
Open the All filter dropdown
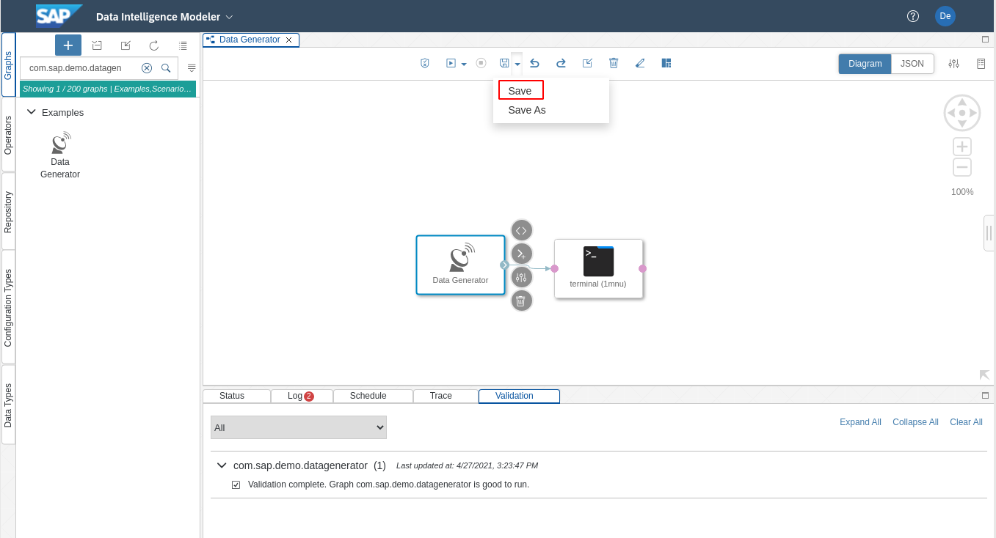pyautogui.click(x=299, y=427)
